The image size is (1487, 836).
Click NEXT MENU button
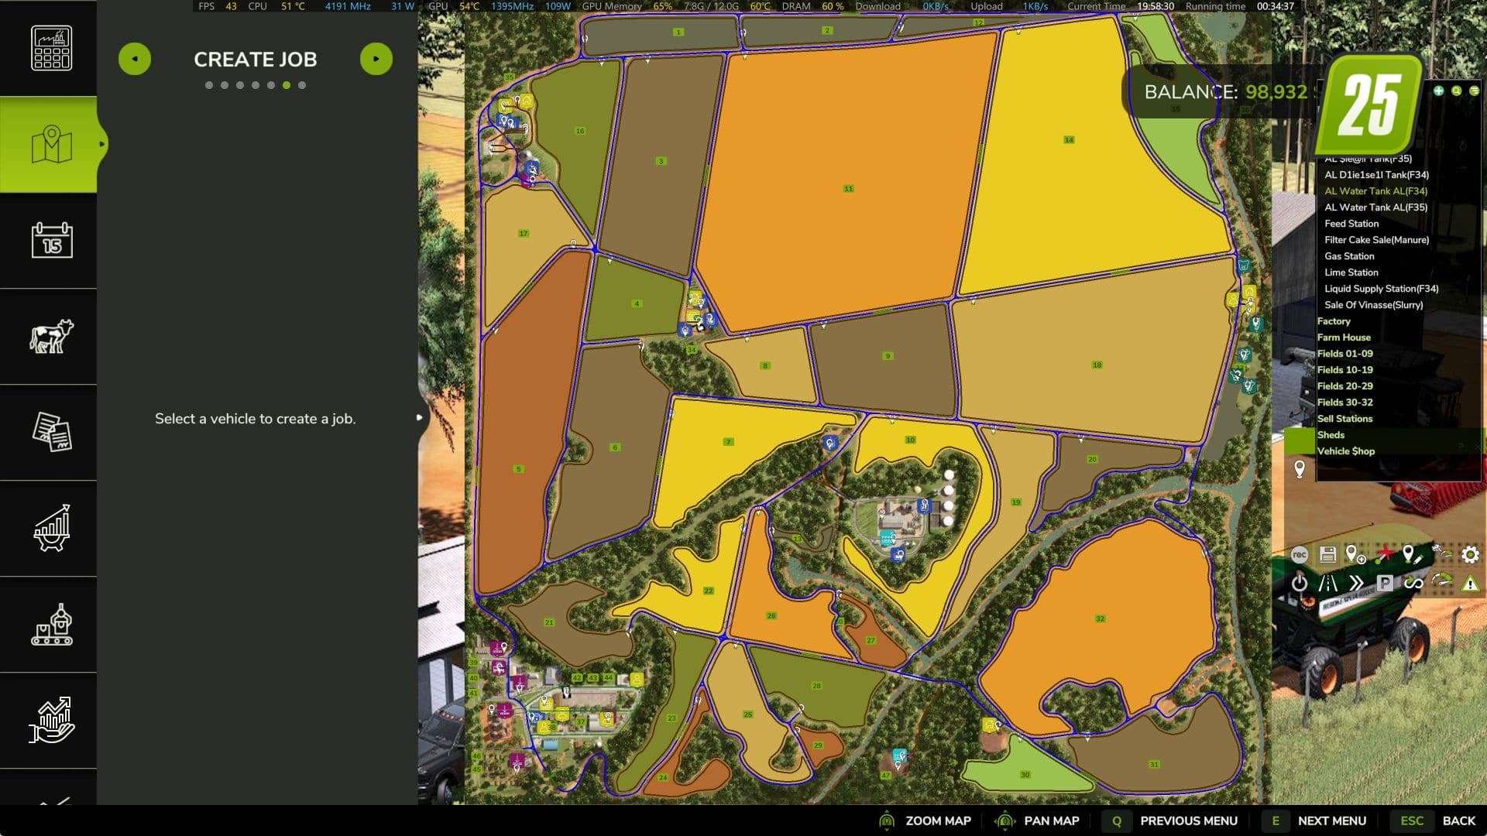tap(1314, 821)
